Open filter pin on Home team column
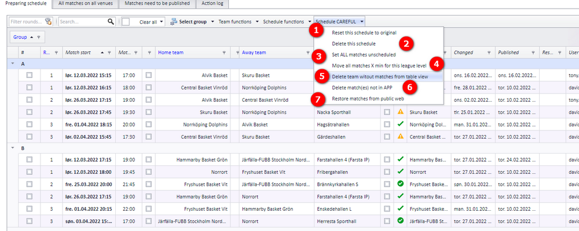The height and width of the screenshot is (231, 579). point(224,53)
